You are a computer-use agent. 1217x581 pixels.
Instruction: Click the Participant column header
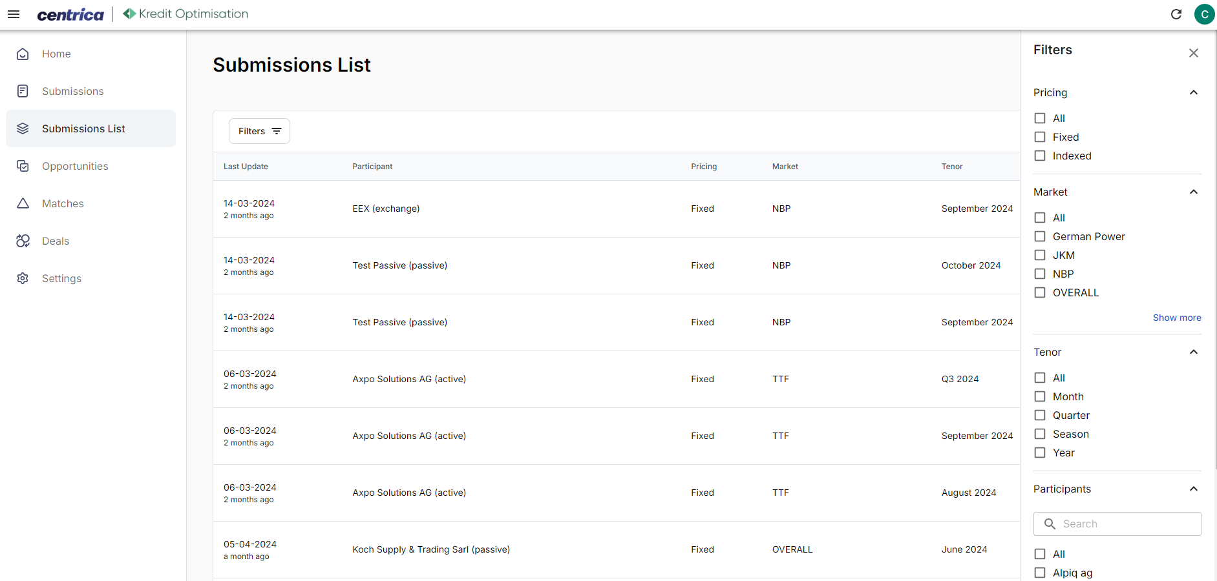click(x=372, y=167)
